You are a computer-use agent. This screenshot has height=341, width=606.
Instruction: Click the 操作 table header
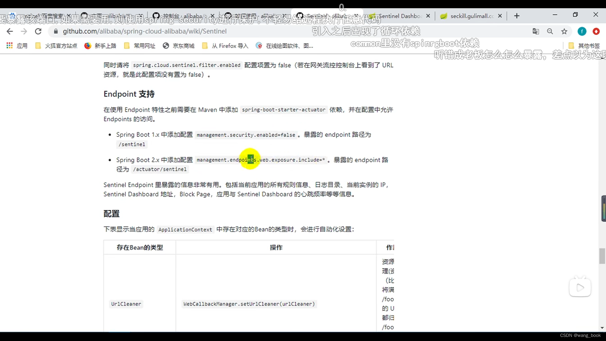(x=276, y=248)
